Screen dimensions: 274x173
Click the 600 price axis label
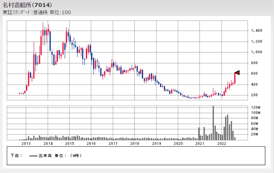click(x=254, y=74)
